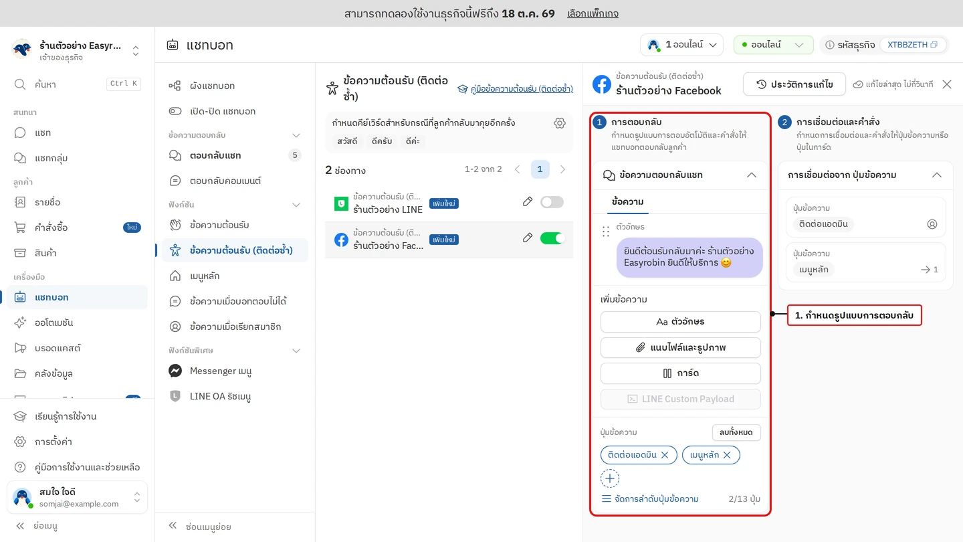The image size is (963, 542).
Task: Open ประวัติการแก้ไข edit history
Action: (794, 84)
